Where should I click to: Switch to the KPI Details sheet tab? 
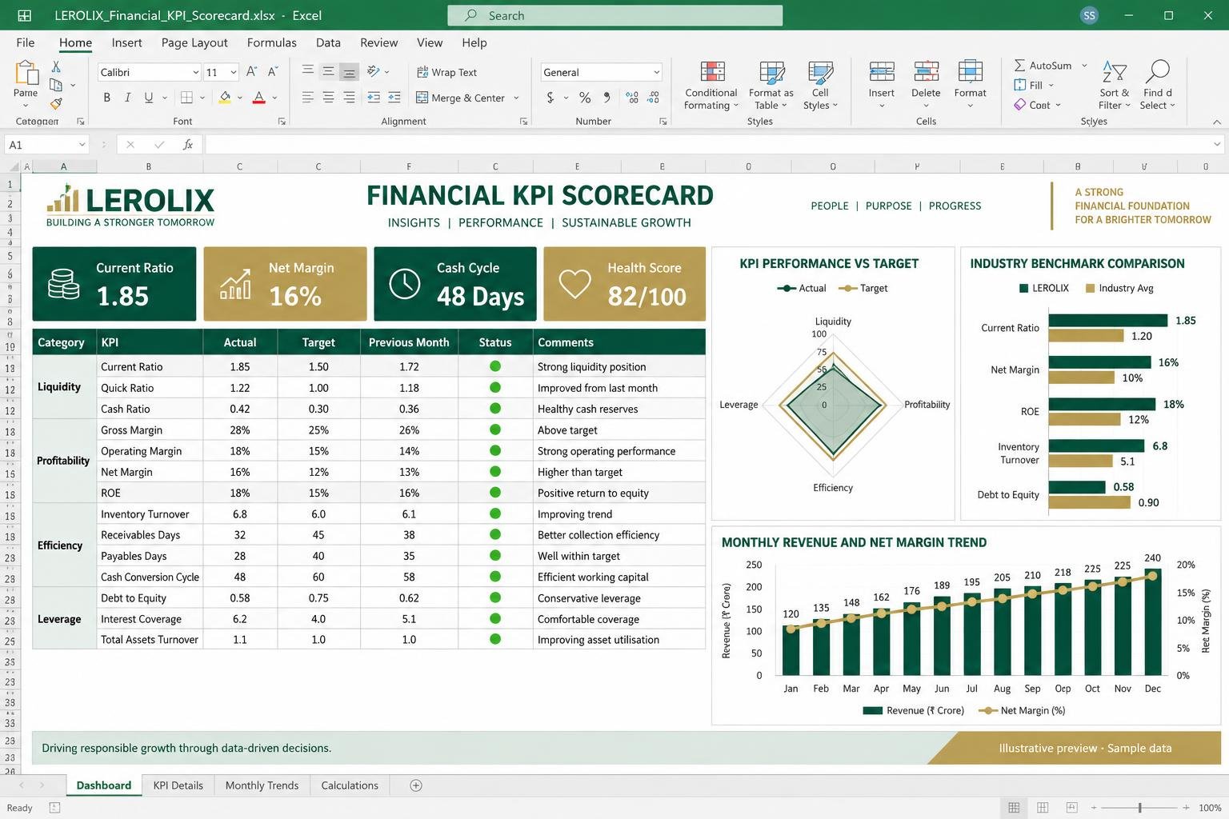point(178,785)
